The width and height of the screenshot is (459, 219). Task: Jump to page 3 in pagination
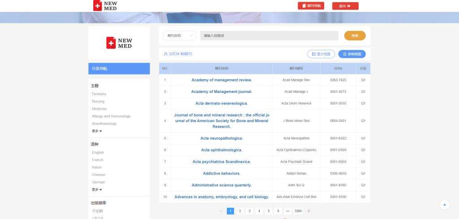tap(249, 211)
